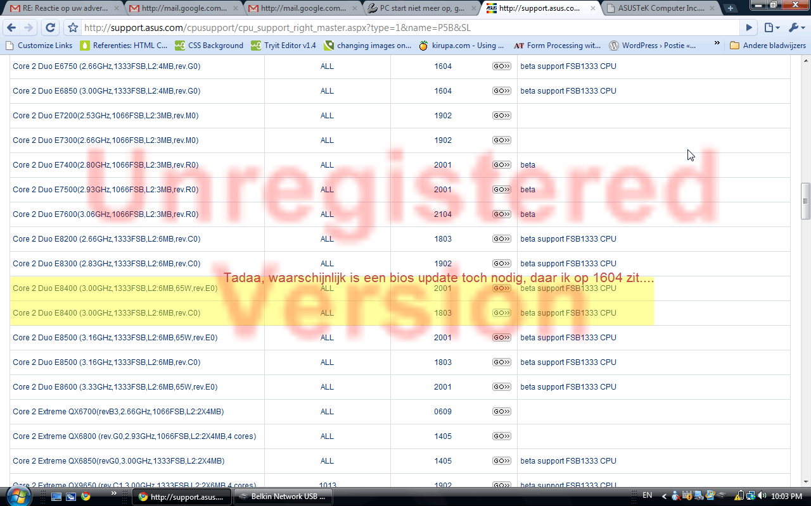Open the 'Tryit Editor v1.4' bookmark

click(x=284, y=46)
